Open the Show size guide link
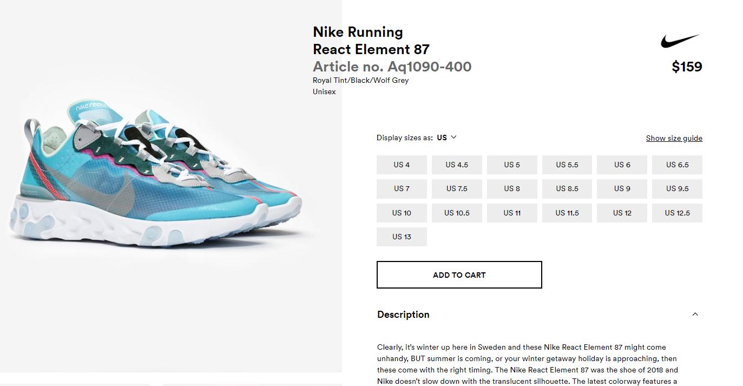This screenshot has width=743, height=386. pyautogui.click(x=674, y=138)
